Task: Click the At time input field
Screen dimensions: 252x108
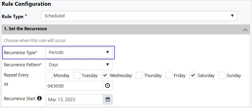Action: 74,86
